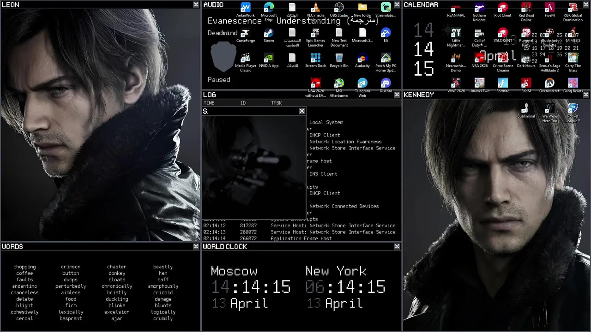Select the TASK column header in LOG
This screenshot has width=591, height=332.
point(276,103)
